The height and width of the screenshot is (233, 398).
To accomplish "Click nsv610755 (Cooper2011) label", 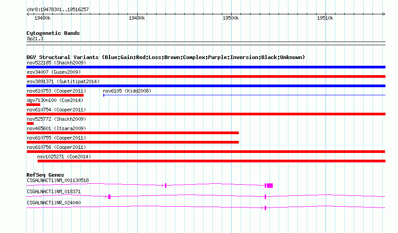I will coord(56,138).
